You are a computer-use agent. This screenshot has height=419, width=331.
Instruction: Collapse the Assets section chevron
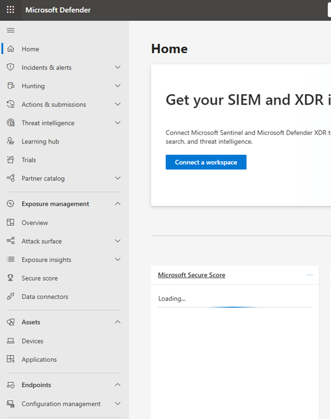tap(118, 322)
